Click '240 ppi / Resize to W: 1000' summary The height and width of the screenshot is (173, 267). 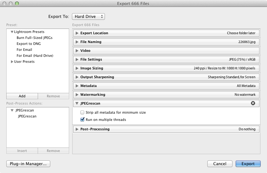coord(224,68)
